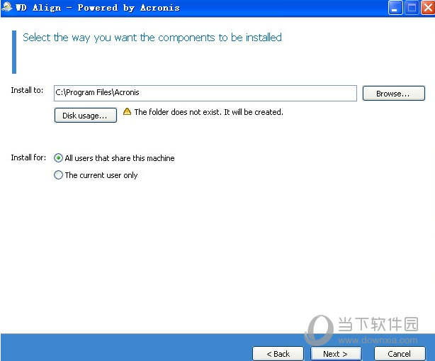The width and height of the screenshot is (435, 361).
Task: Cancel the installation
Action: click(x=400, y=353)
